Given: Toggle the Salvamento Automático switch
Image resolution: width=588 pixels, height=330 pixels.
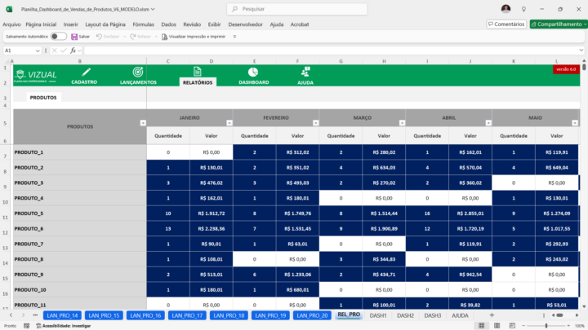Looking at the screenshot, I should pos(58,37).
